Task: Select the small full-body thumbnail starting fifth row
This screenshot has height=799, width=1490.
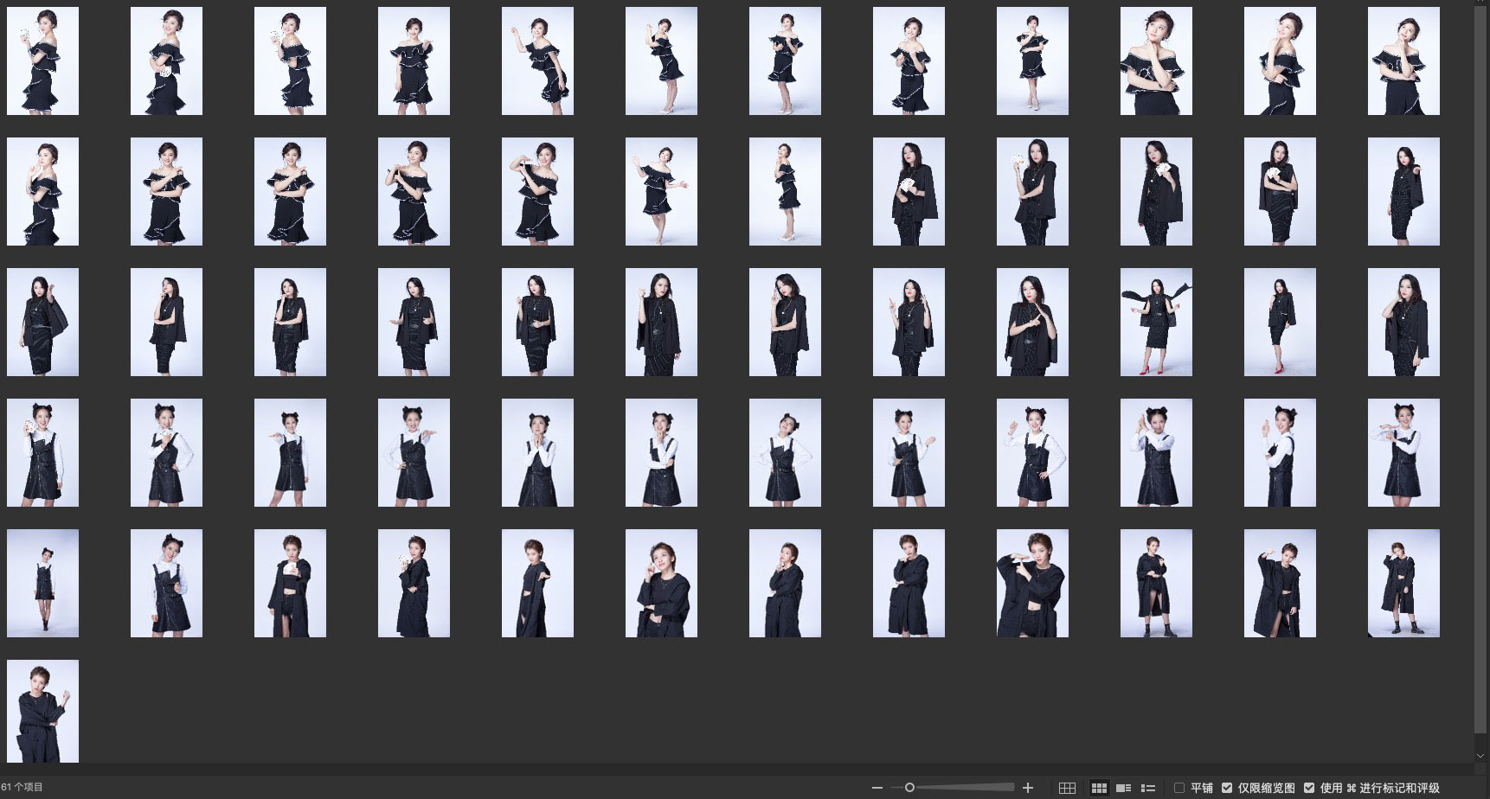Action: pos(42,583)
